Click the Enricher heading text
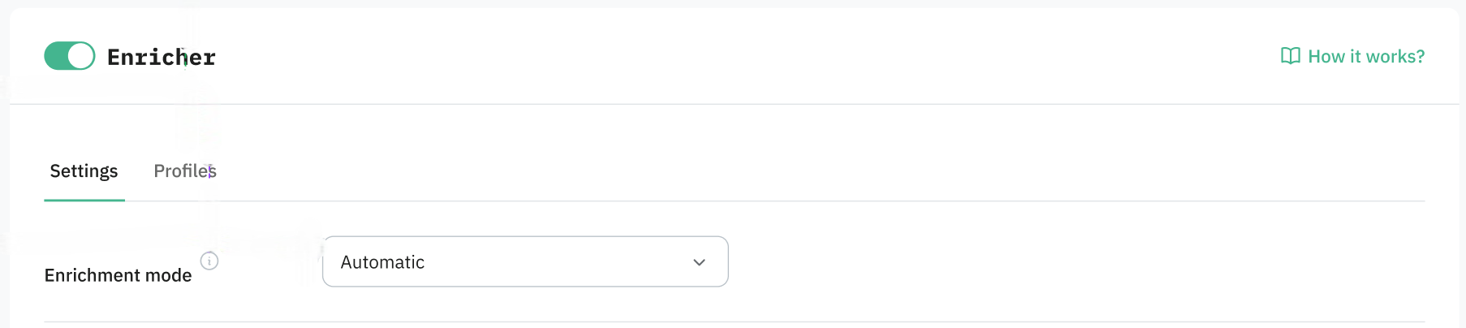The image size is (1466, 328). point(162,57)
